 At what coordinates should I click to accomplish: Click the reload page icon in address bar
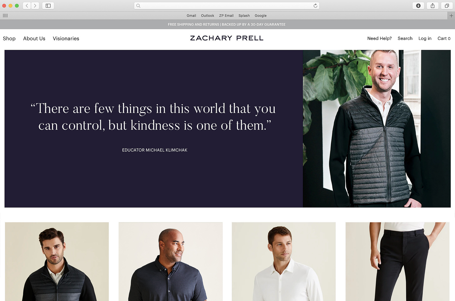[x=315, y=6]
